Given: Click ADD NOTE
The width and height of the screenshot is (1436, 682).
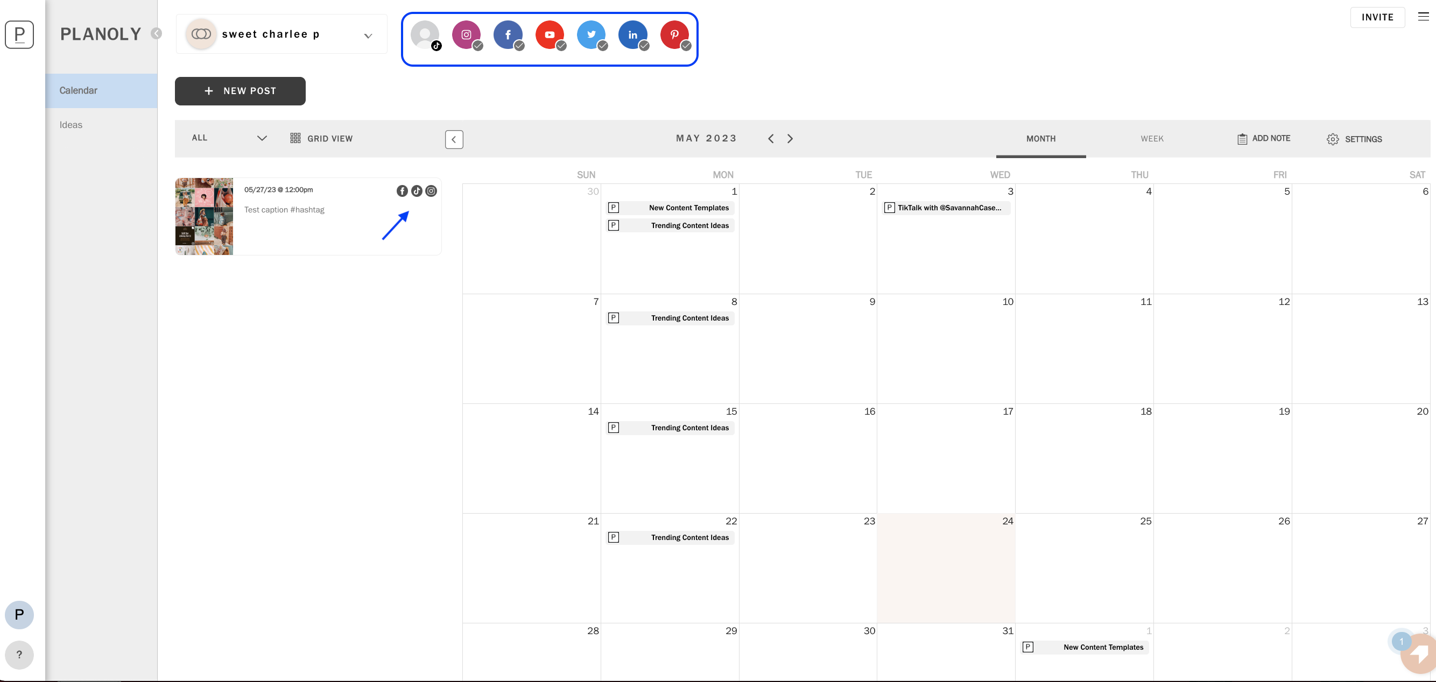Looking at the screenshot, I should click(1264, 139).
